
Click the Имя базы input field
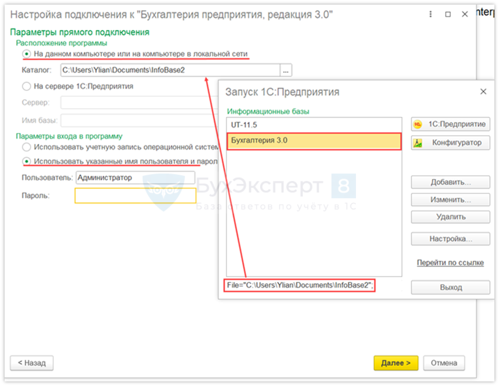pos(139,120)
